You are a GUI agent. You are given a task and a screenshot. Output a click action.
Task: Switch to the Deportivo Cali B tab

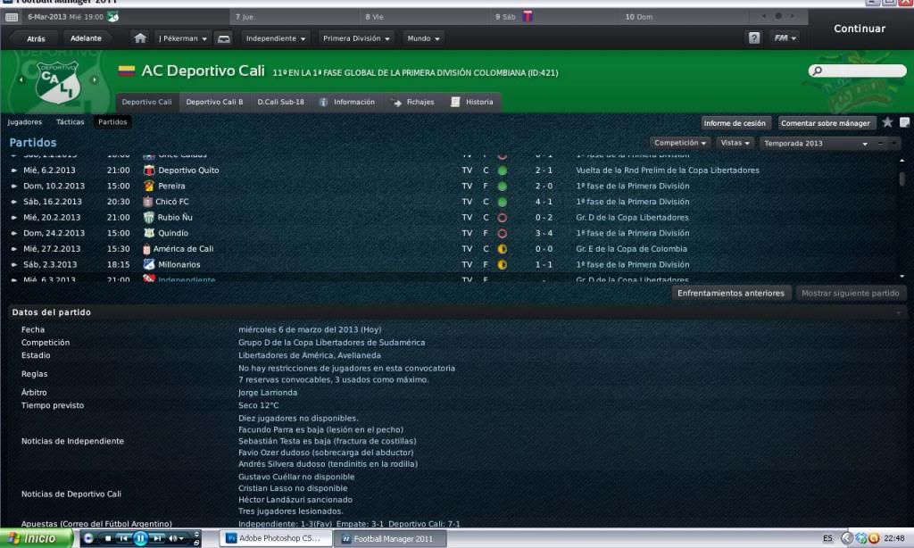214,102
